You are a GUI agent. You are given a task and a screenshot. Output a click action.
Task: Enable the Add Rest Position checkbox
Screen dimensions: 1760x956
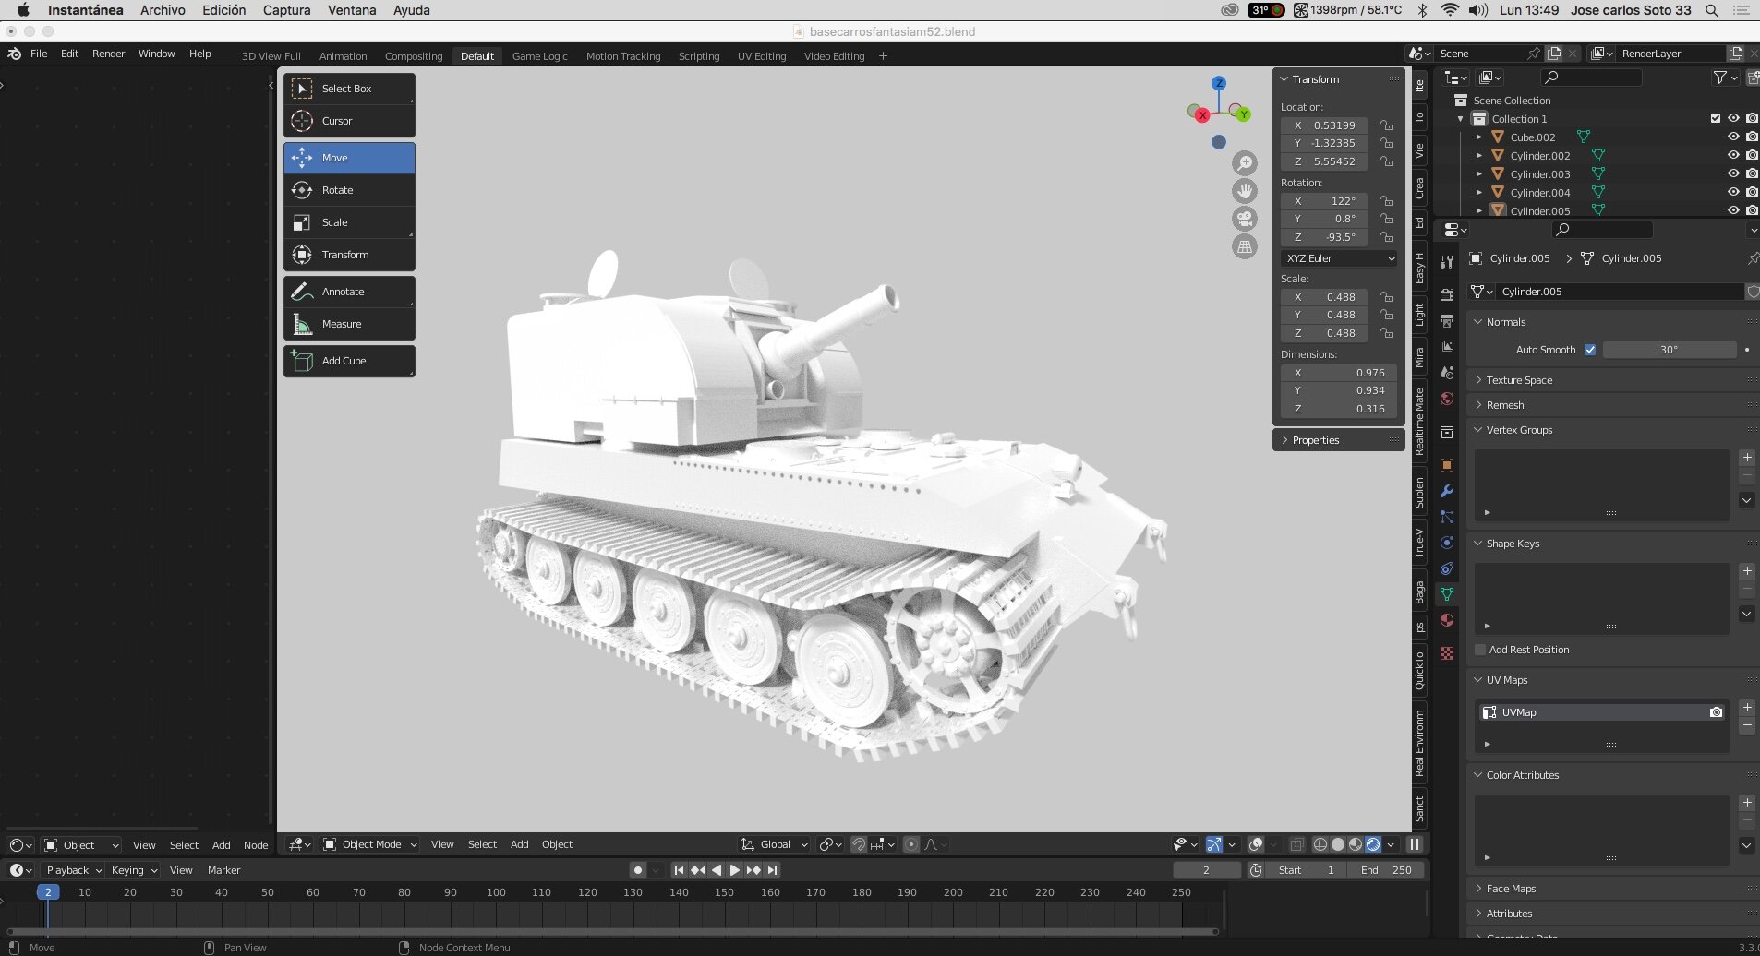point(1480,650)
